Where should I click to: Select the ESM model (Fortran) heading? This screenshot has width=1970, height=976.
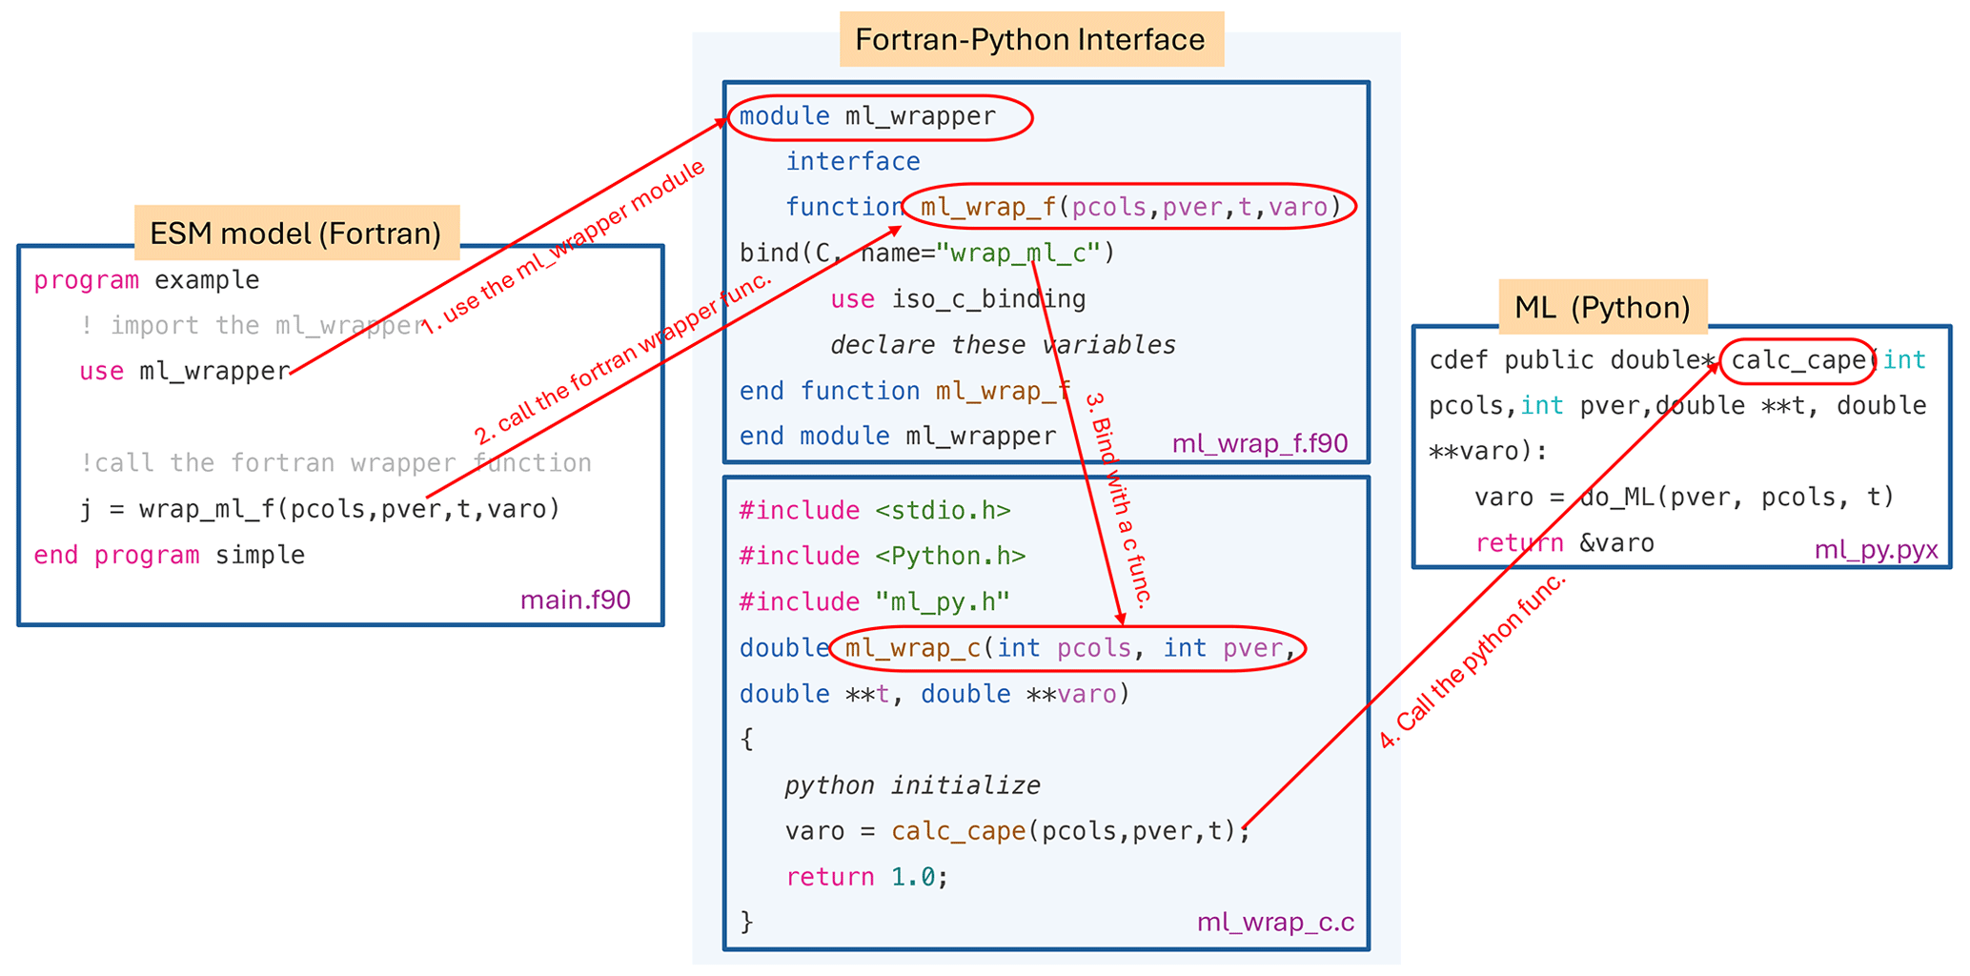[295, 234]
